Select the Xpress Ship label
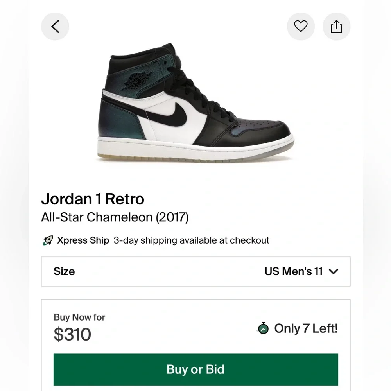 pos(83,240)
